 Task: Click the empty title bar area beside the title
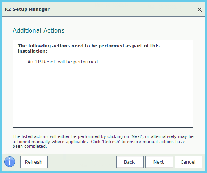(123, 9)
